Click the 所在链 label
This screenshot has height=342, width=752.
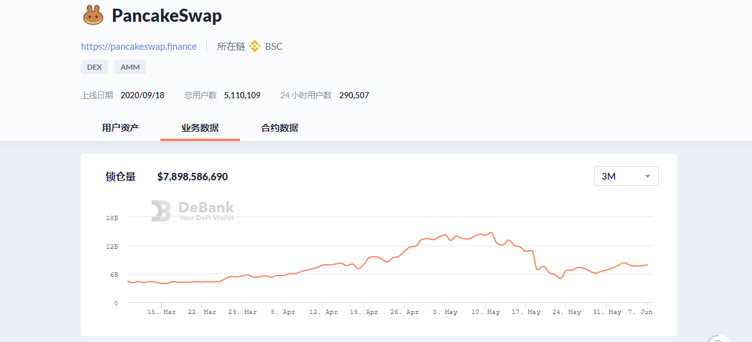click(x=231, y=47)
